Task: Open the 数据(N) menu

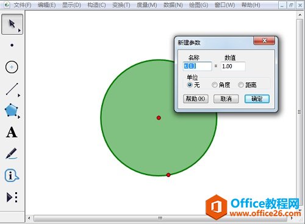Action: (x=173, y=5)
